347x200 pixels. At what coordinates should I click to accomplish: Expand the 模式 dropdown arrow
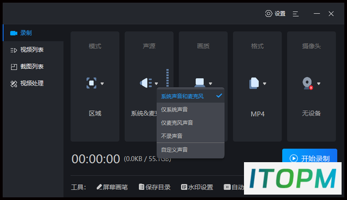102,84
